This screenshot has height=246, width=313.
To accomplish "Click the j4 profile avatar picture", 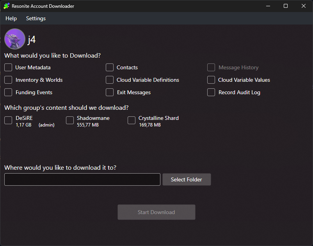I will (x=14, y=39).
